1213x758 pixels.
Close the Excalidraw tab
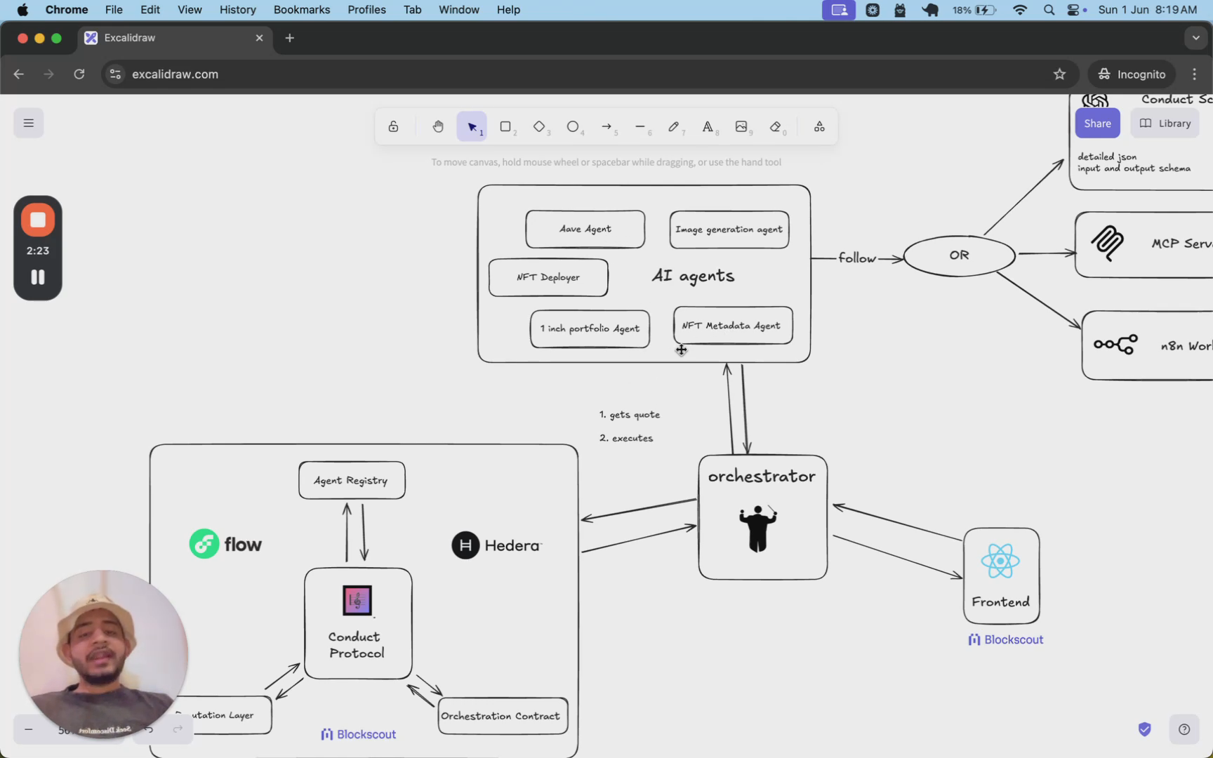pyautogui.click(x=259, y=38)
